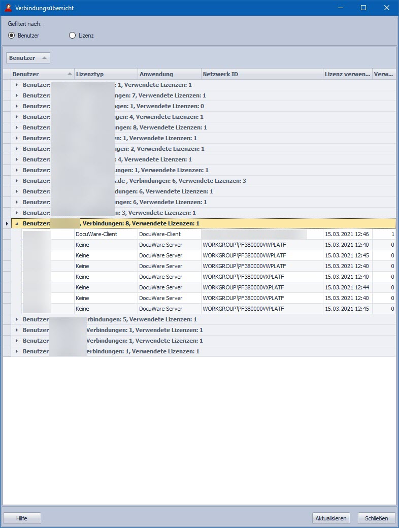This screenshot has width=399, height=528.
Task: Click the Anwendung column header
Action: tap(169, 74)
